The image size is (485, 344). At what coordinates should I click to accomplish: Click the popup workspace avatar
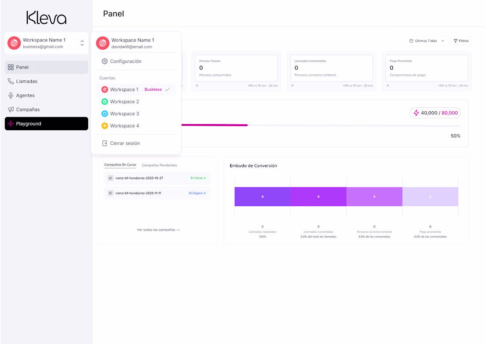[103, 43]
